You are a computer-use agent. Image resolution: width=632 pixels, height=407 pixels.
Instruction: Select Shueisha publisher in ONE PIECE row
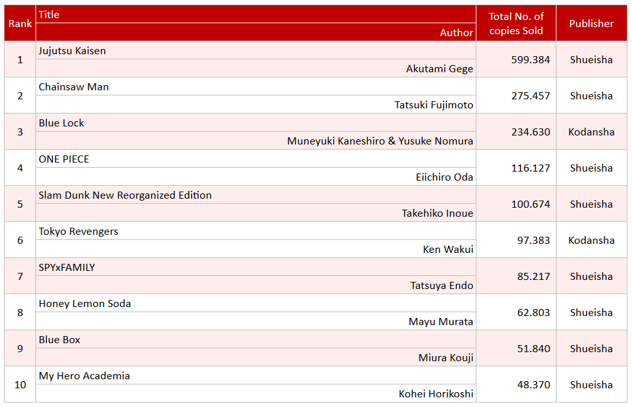591,168
